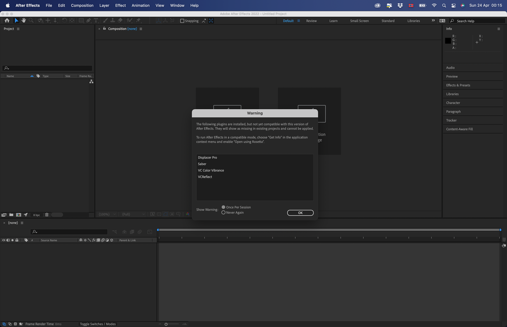Screen dimensions: 507x327
Task: Open the Default workspace menu
Action: click(x=298, y=21)
